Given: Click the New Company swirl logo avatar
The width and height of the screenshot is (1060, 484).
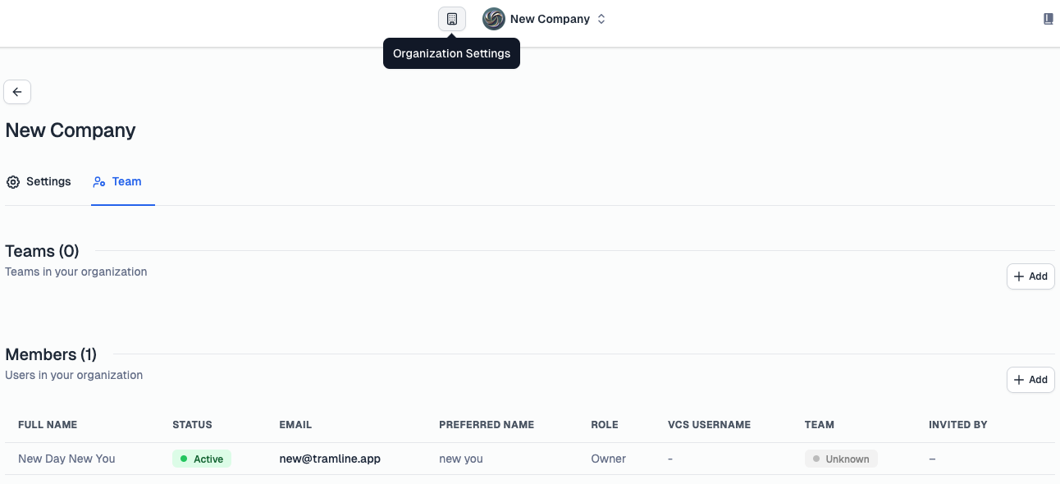Looking at the screenshot, I should 494,19.
